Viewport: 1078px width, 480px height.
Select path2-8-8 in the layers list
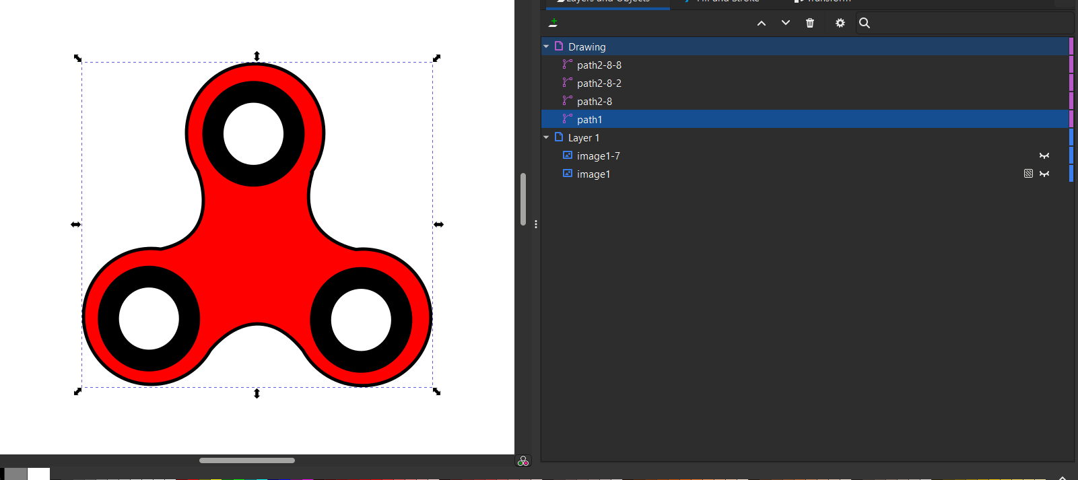tap(599, 65)
